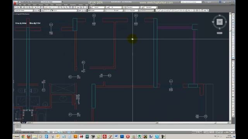Open the Layer Properties Manager icon
248x139 pixels.
pyautogui.click(x=42, y=10)
